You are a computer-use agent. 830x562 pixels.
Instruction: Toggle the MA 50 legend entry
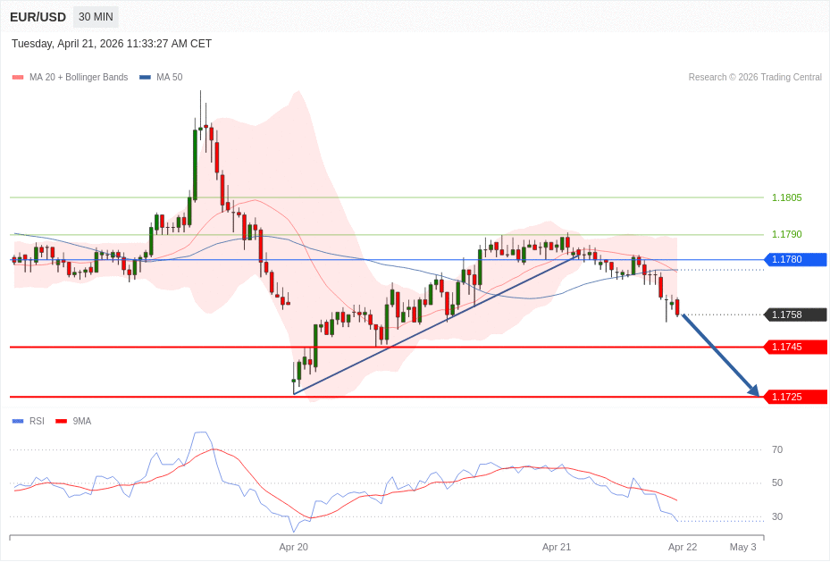tap(161, 78)
